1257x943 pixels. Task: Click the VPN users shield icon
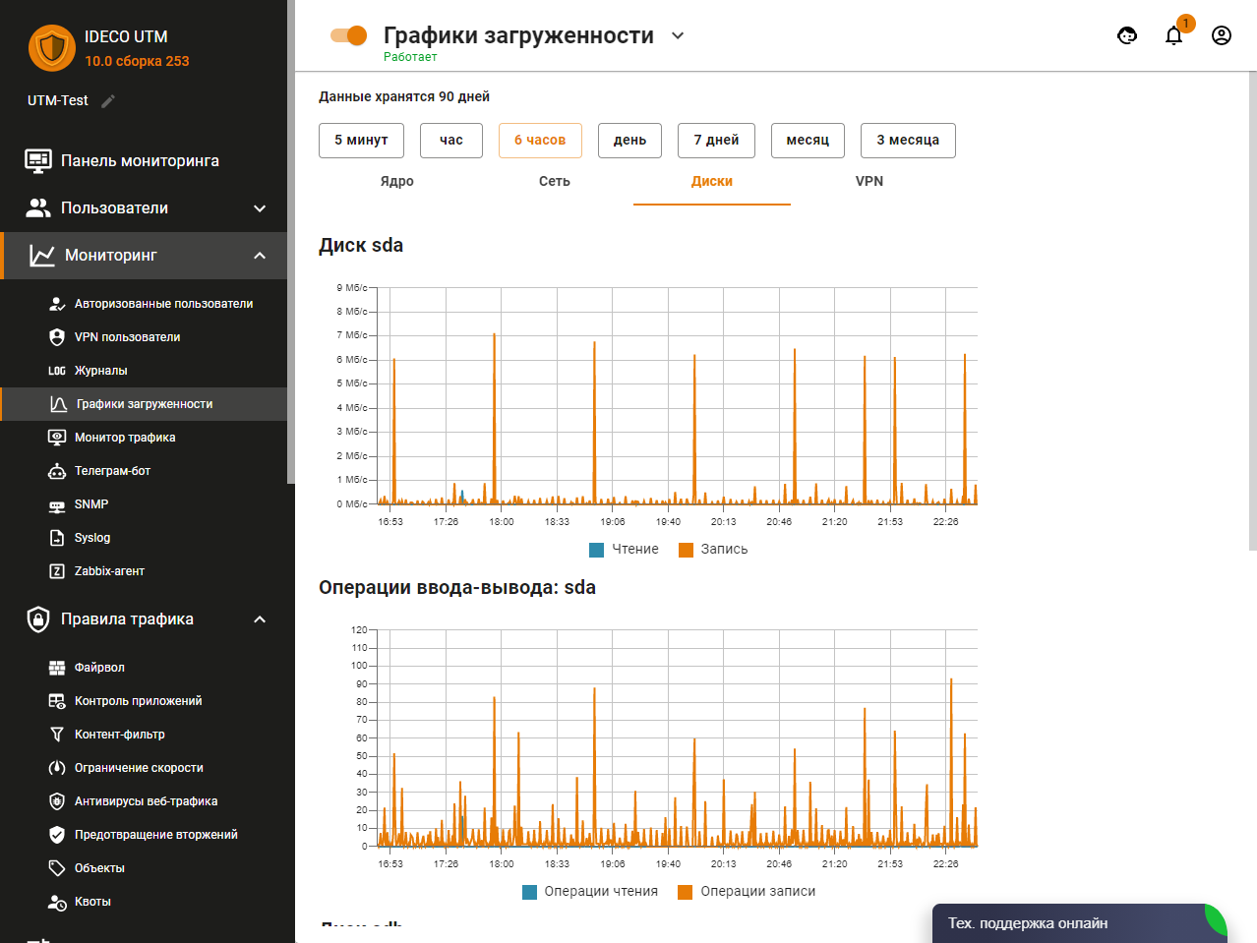coord(57,337)
